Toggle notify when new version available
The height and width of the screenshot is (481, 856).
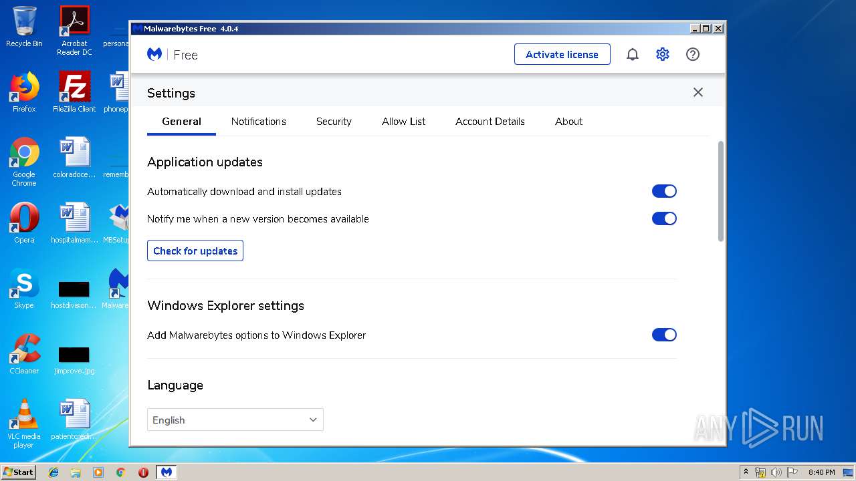(x=664, y=218)
